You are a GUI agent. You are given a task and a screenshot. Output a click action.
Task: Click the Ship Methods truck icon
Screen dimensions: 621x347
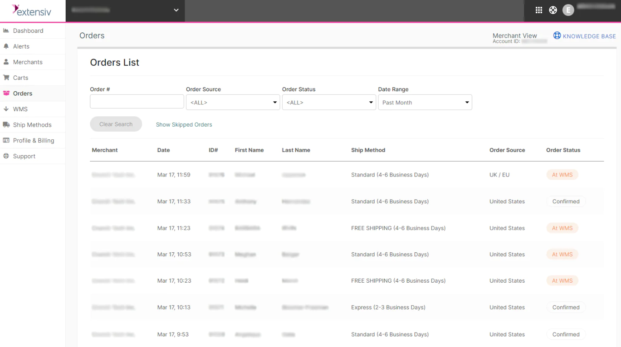[6, 124]
